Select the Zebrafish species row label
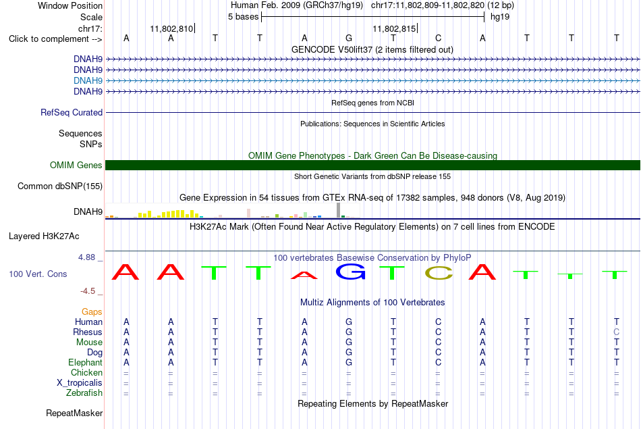This screenshot has width=641, height=429. click(x=84, y=393)
